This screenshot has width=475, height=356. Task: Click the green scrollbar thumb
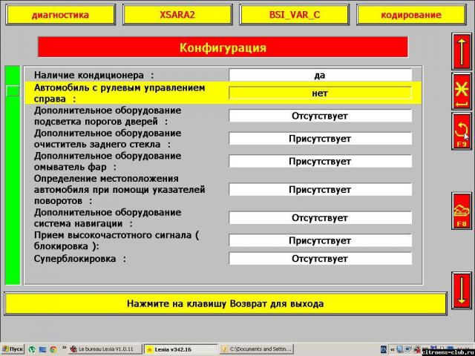[x=13, y=90]
